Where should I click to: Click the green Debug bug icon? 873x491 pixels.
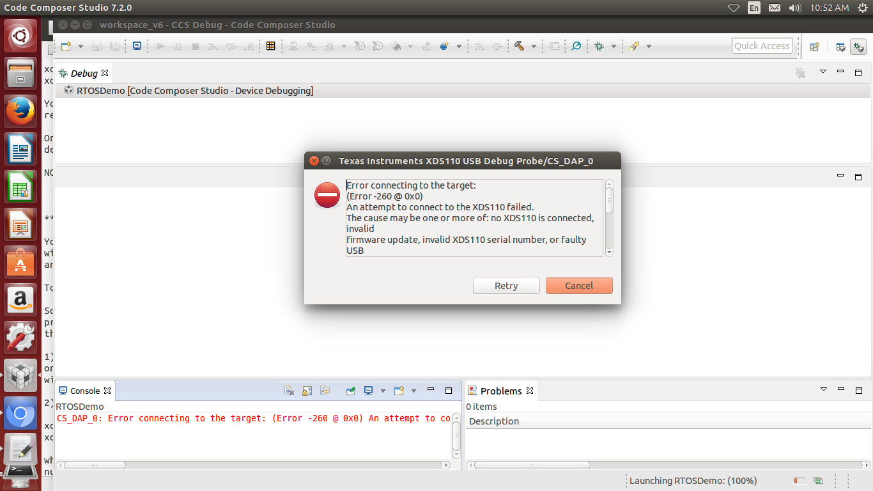pos(599,46)
